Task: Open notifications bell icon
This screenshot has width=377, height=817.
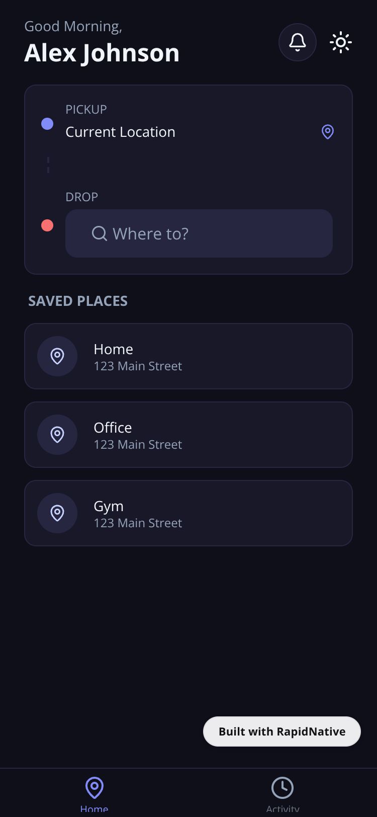Action: point(298,42)
